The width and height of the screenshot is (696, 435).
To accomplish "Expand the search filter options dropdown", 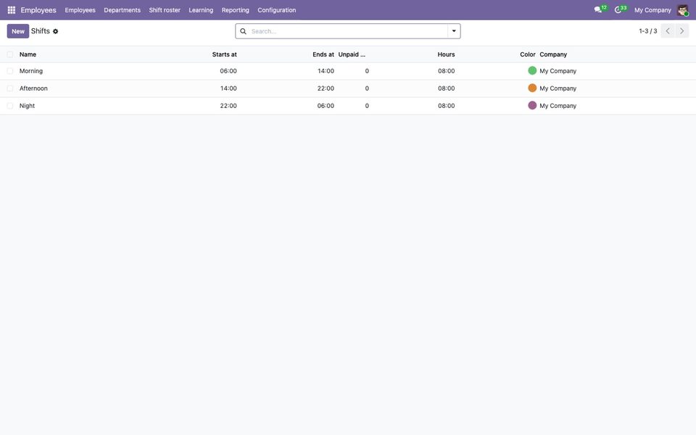I will point(454,31).
